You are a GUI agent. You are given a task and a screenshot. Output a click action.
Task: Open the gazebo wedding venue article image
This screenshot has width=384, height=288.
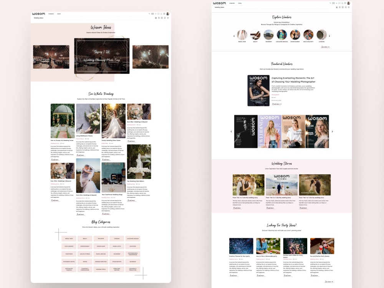(63, 121)
